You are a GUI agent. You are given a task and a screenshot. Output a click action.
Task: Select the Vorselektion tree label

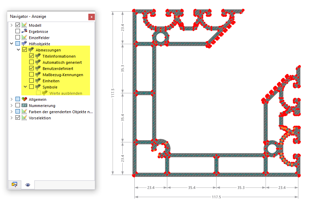pyautogui.click(x=40, y=118)
